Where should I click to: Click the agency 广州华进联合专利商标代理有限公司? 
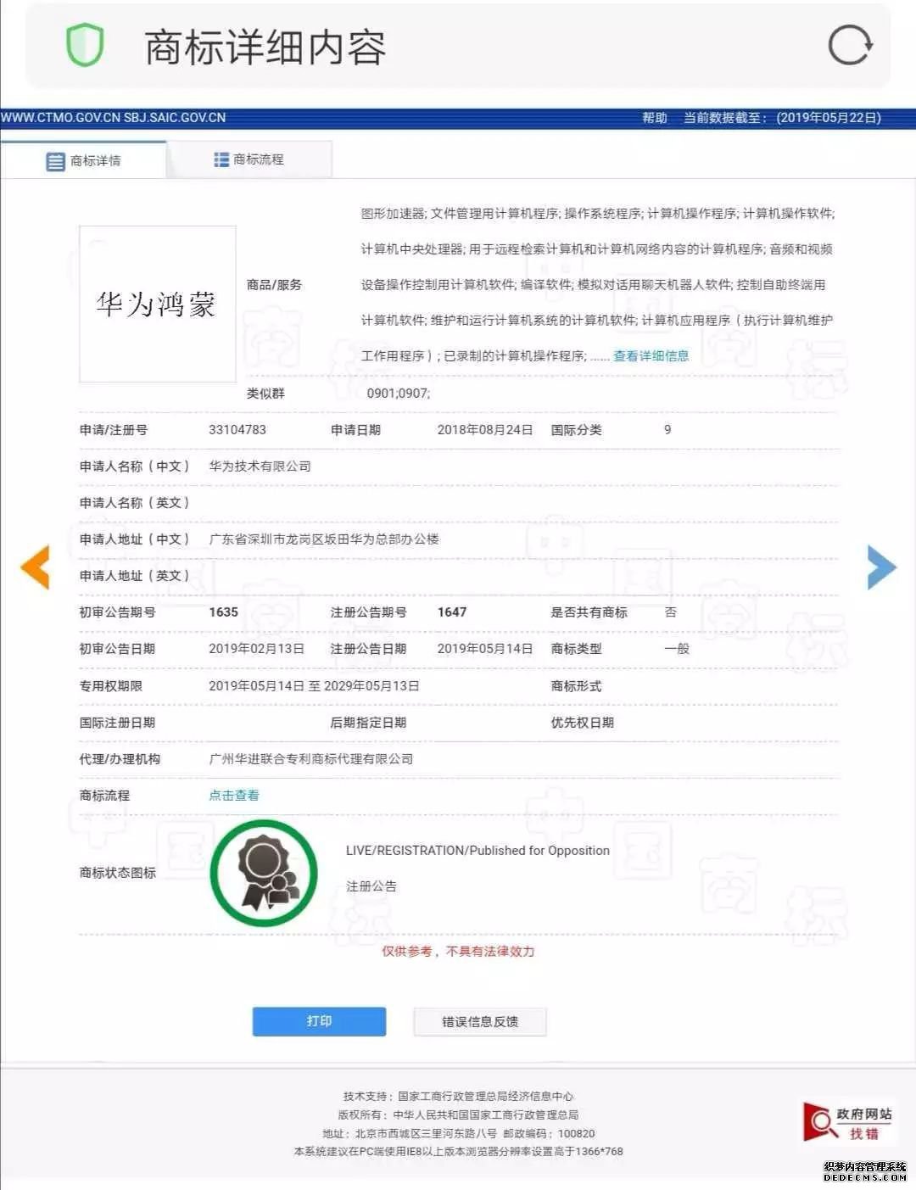pyautogui.click(x=311, y=759)
